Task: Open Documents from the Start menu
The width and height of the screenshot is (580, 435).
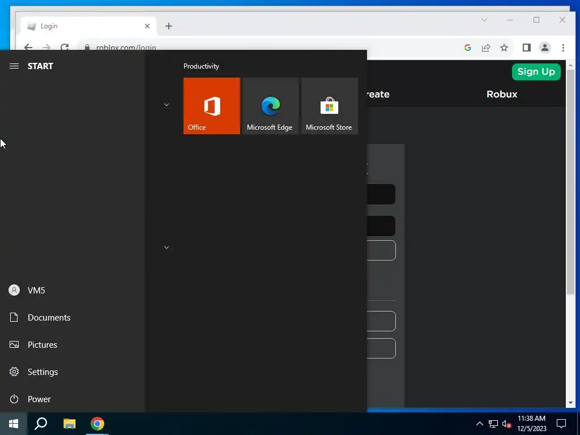Action: tap(72, 317)
